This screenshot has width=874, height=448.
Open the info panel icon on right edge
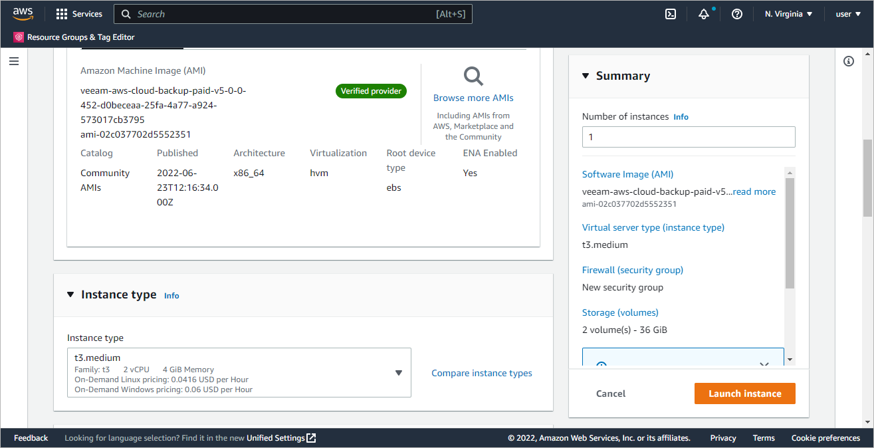point(849,61)
